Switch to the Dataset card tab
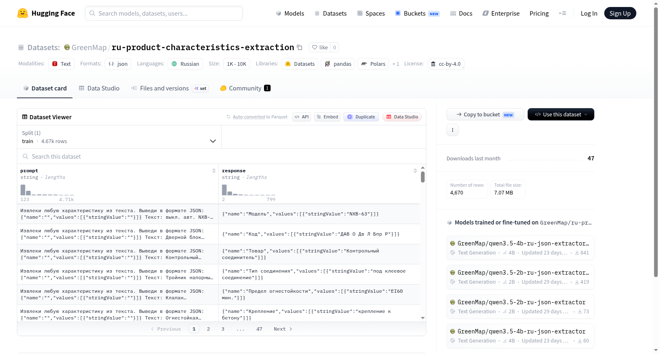 44,88
